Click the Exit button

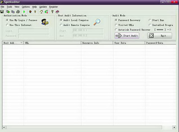click(x=160, y=36)
